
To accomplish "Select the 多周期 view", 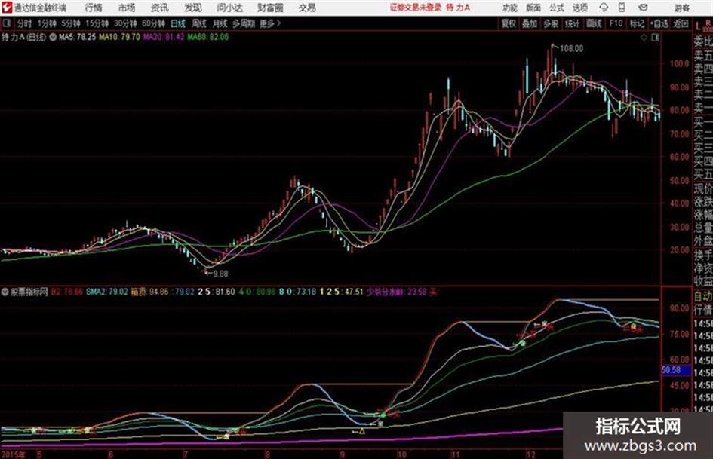I will click(244, 23).
